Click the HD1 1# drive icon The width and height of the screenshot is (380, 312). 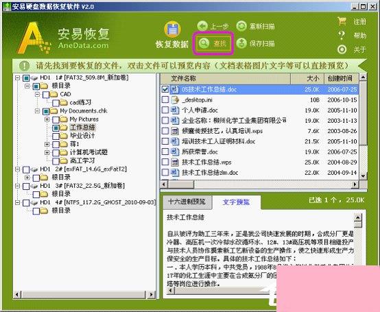click(34, 77)
